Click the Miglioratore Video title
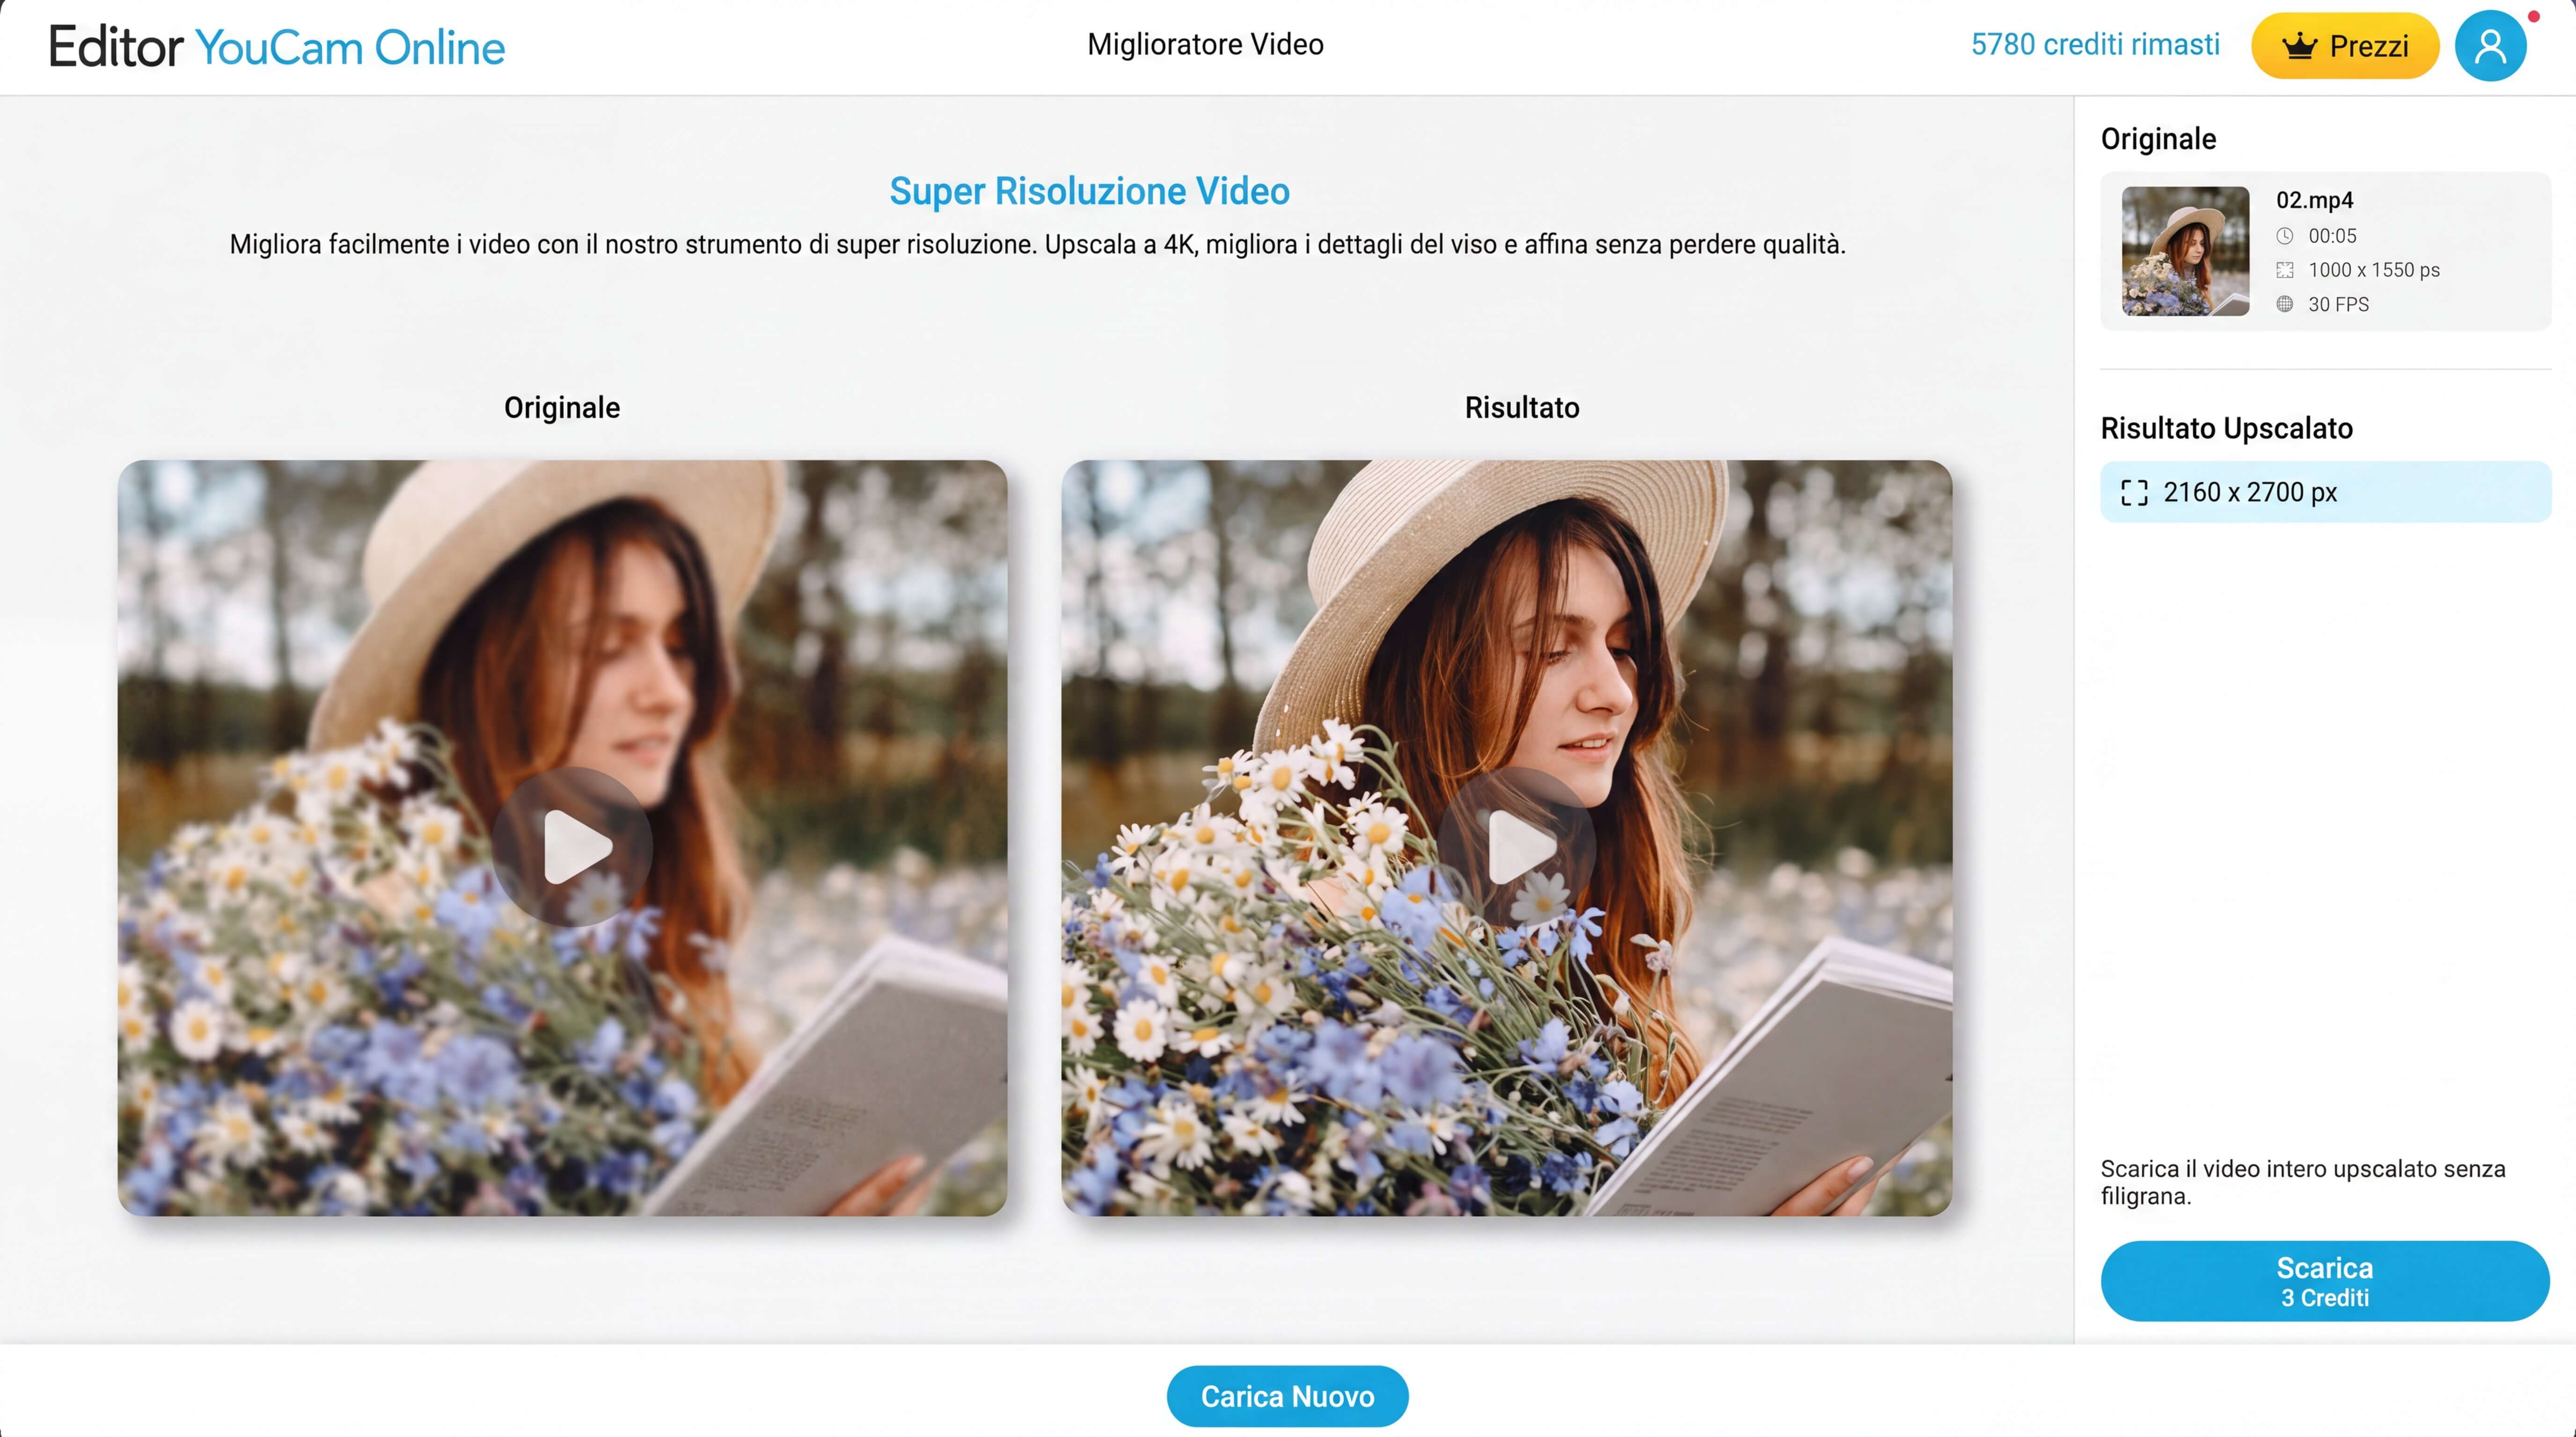The height and width of the screenshot is (1437, 2576). point(1205,45)
